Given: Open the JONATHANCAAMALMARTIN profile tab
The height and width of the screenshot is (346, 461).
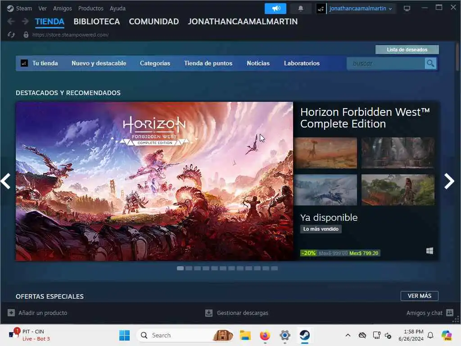Looking at the screenshot, I should [243, 22].
